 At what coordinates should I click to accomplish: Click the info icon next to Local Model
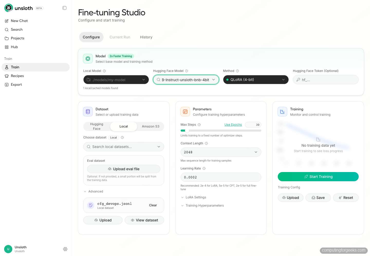[104, 71]
